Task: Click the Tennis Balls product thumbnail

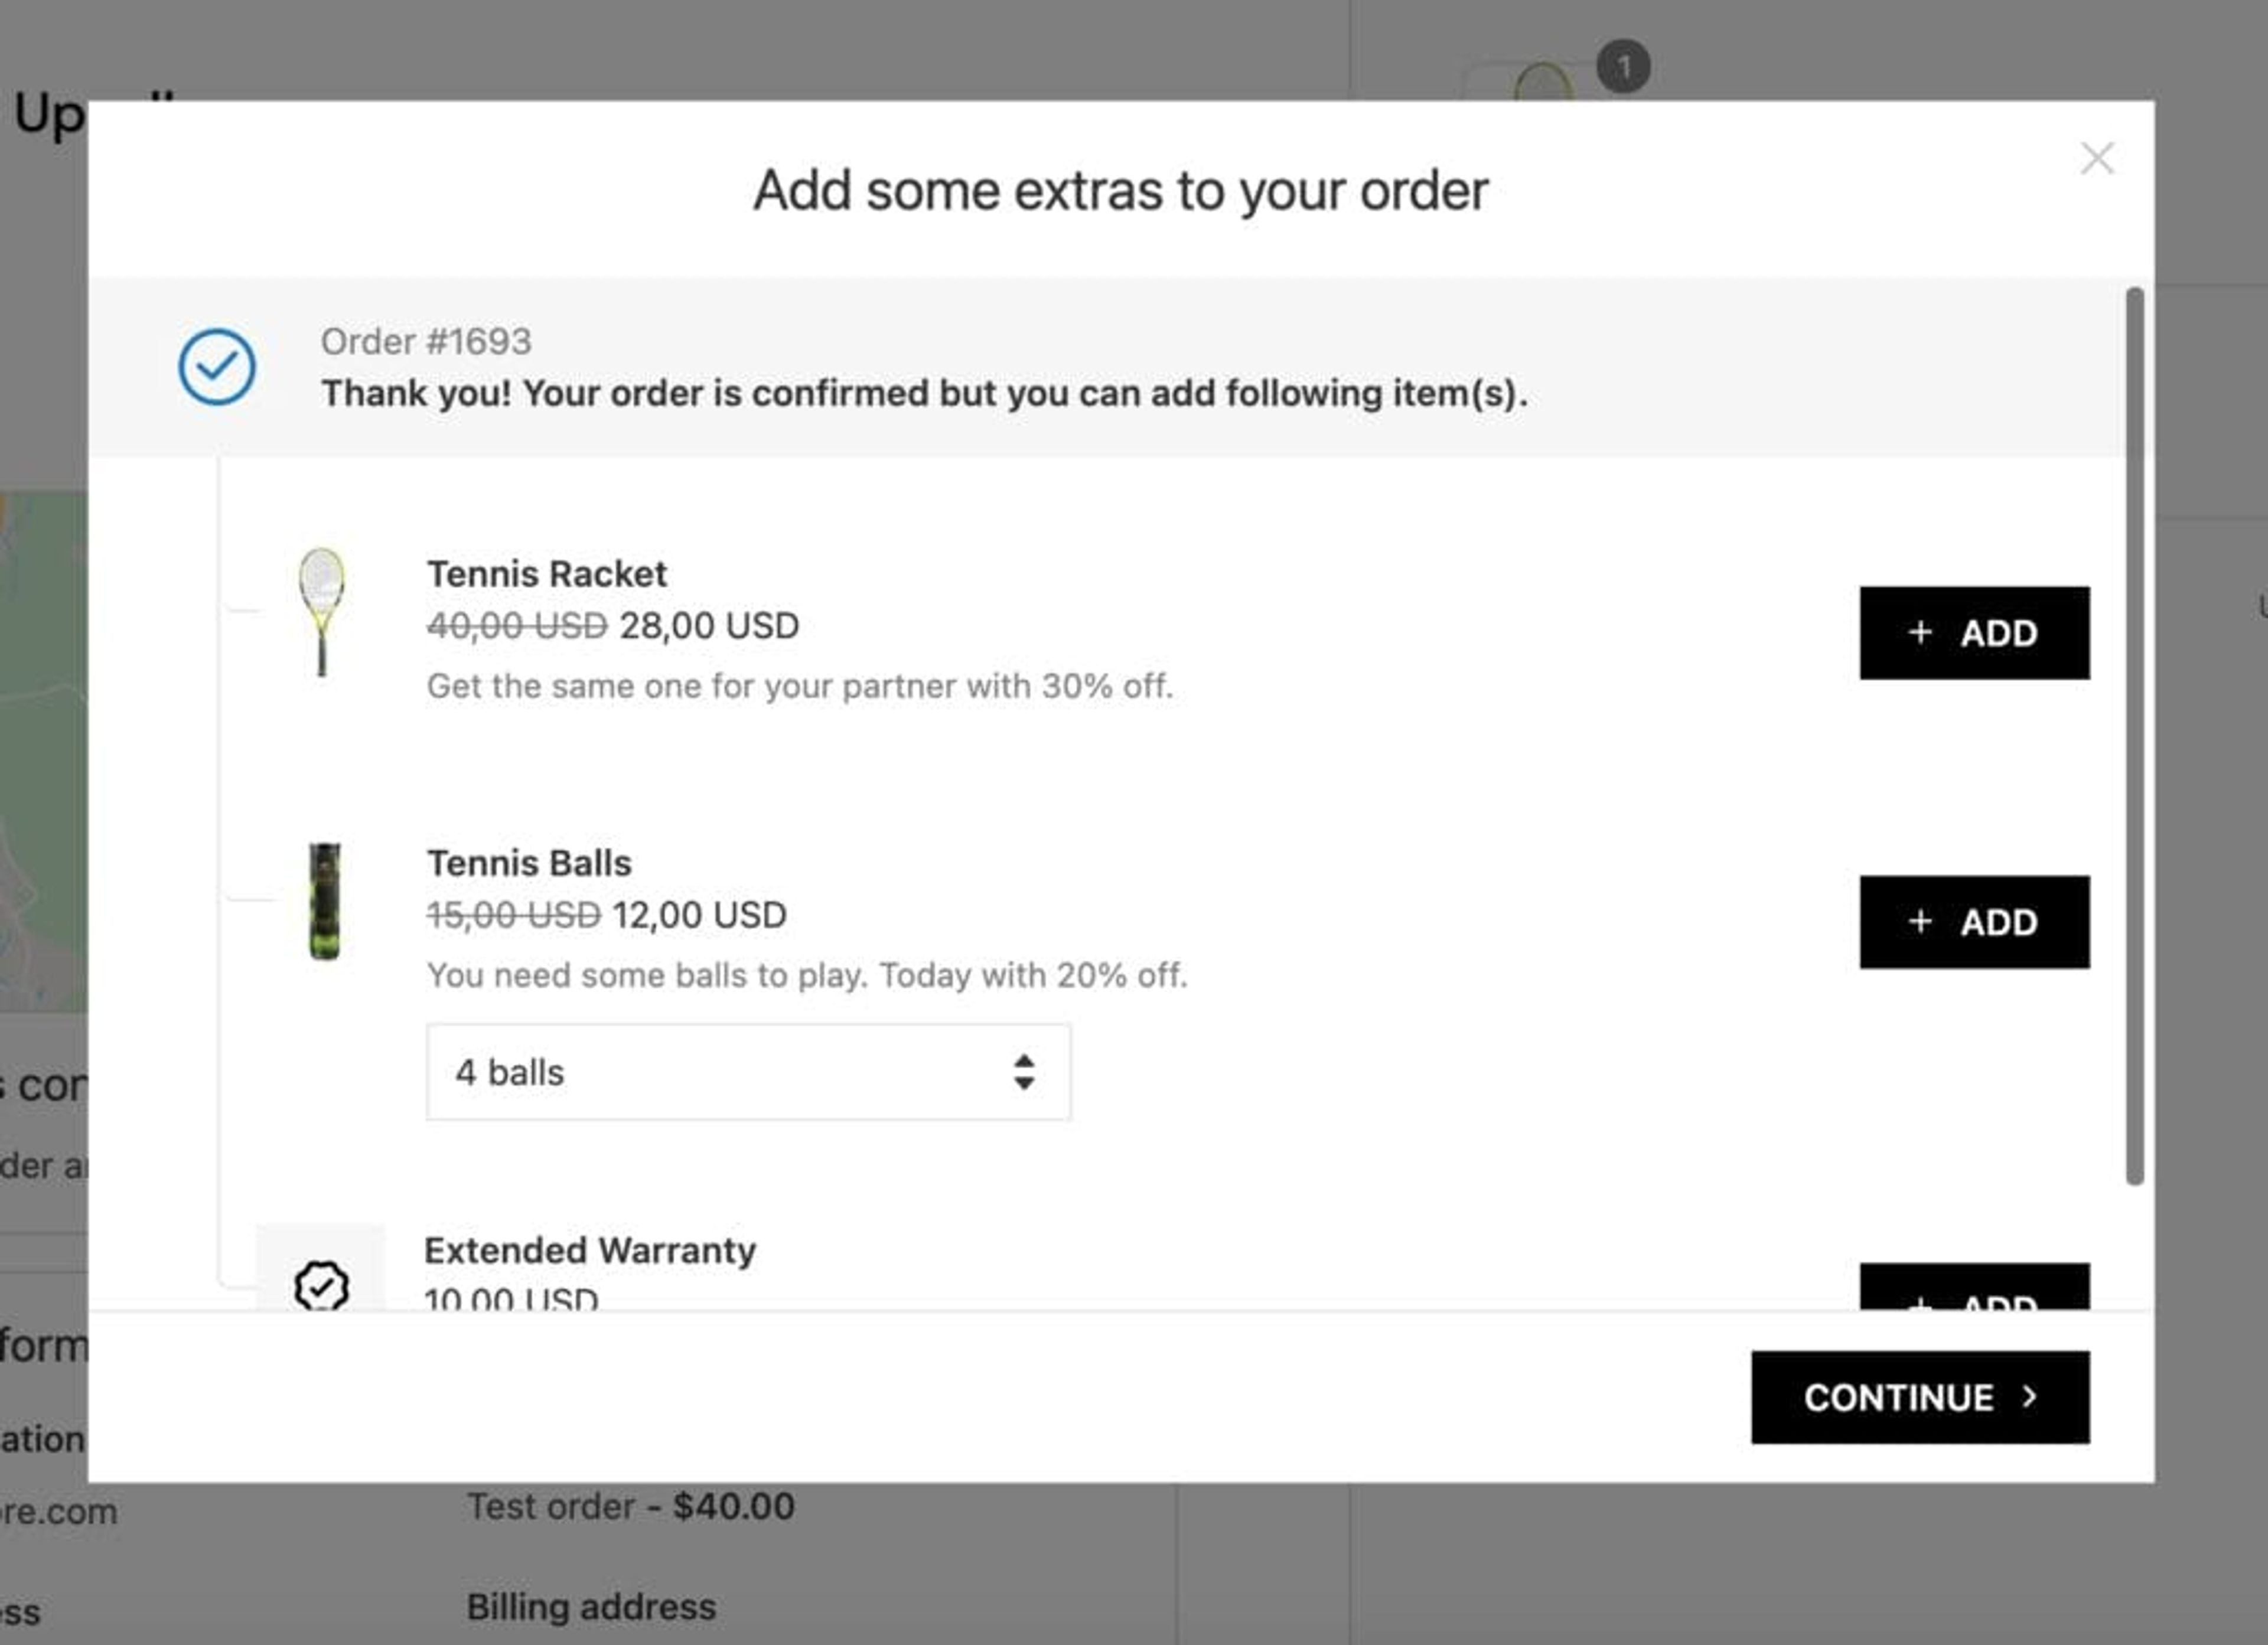Action: (326, 901)
